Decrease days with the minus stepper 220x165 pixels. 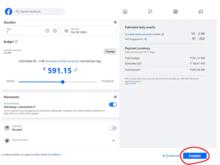pos(47,31)
